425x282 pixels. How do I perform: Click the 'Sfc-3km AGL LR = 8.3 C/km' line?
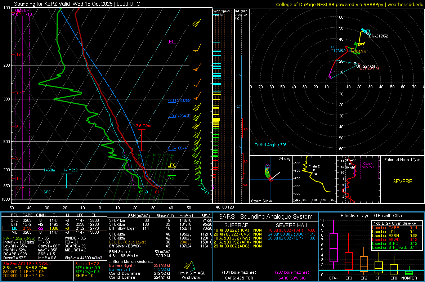click(27, 264)
